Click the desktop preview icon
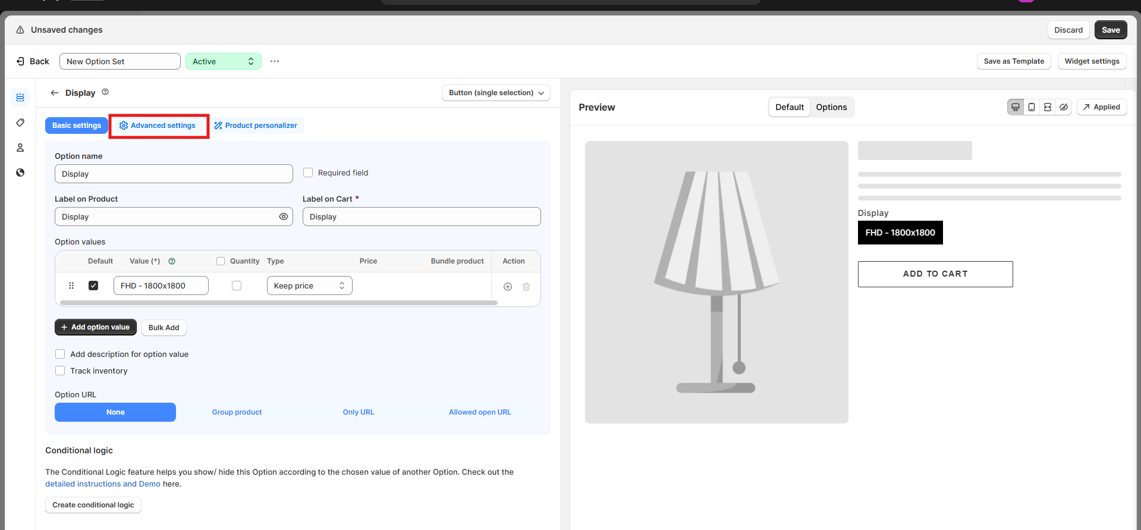This screenshot has height=530, width=1141. tap(1016, 107)
